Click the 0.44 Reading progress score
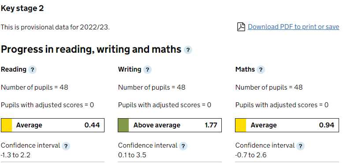This screenshot has width=347, height=163. [x=92, y=125]
